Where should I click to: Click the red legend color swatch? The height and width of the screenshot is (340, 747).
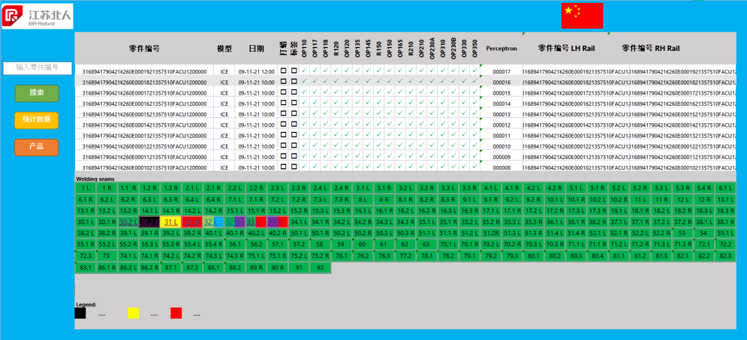pyautogui.click(x=176, y=313)
